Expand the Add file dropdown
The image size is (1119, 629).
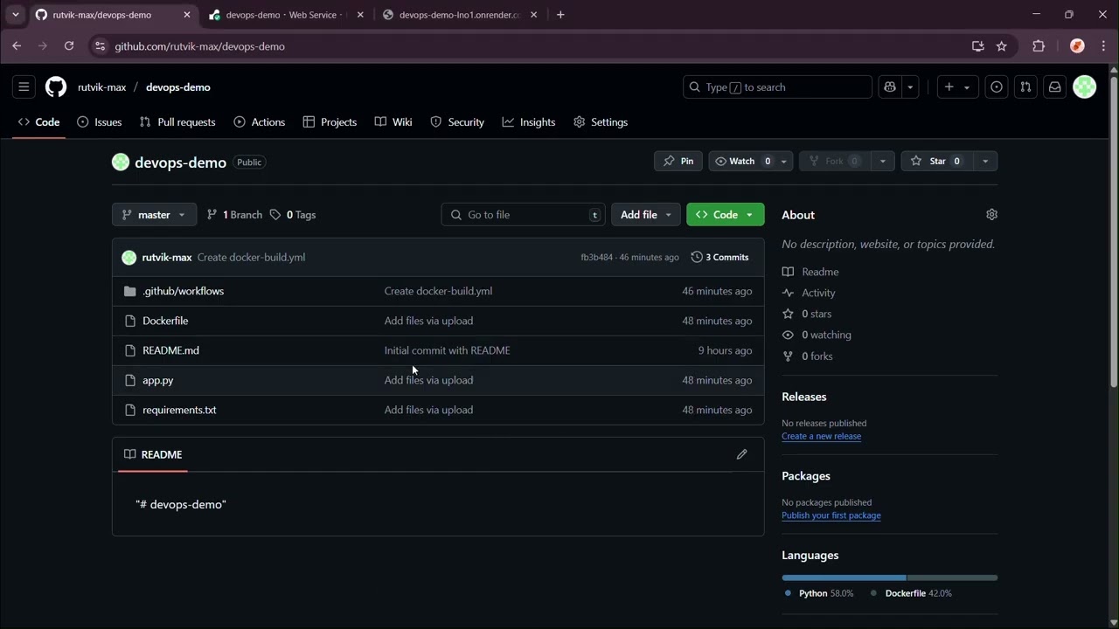pyautogui.click(x=645, y=215)
